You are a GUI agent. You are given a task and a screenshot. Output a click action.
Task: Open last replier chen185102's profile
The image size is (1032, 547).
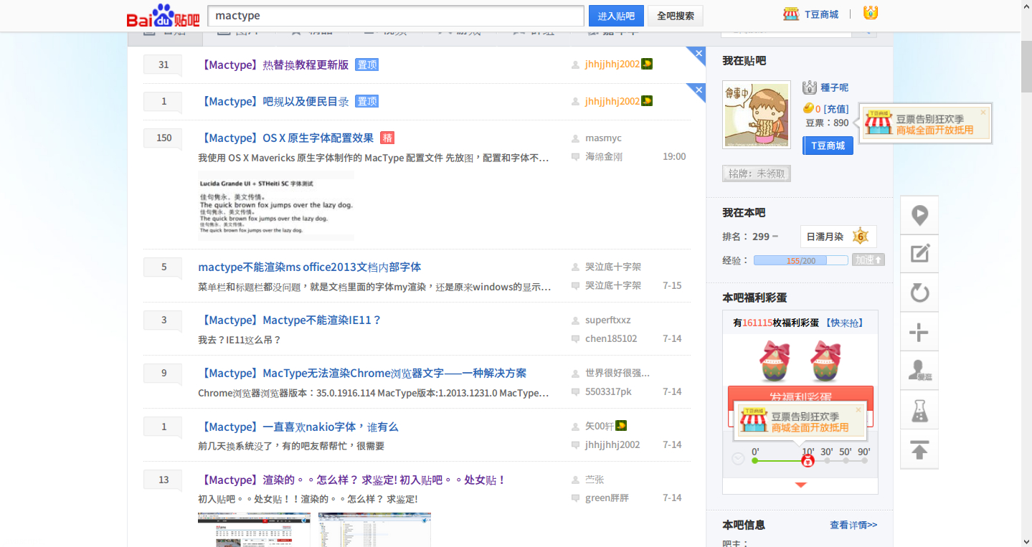coord(611,338)
